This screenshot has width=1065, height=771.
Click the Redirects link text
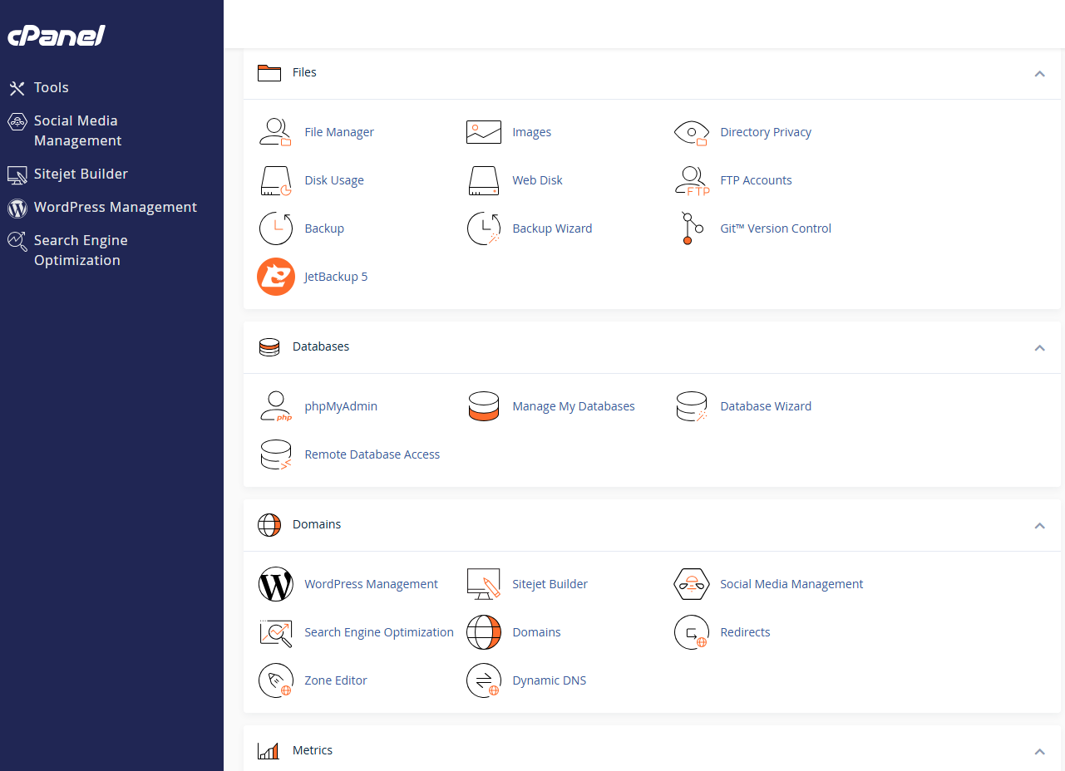(745, 632)
